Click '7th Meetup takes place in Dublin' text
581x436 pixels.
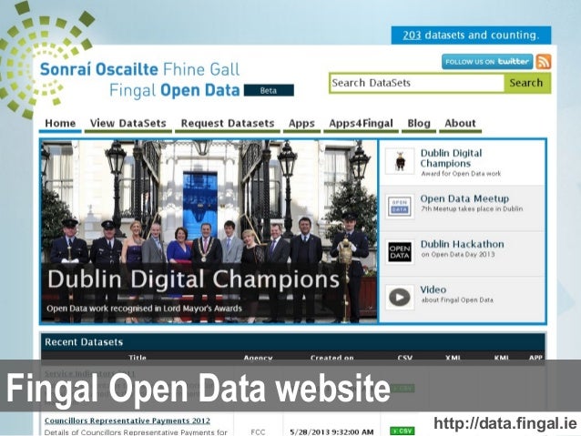point(472,209)
